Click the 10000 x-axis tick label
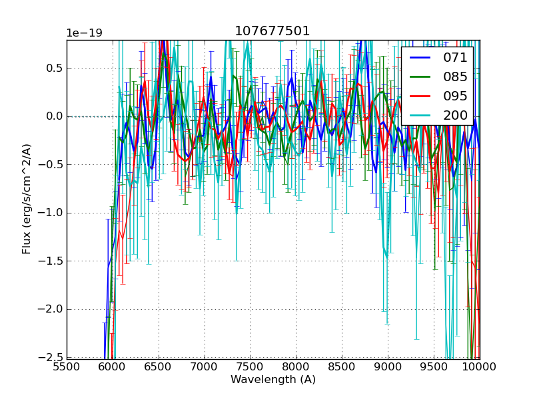 point(479,366)
